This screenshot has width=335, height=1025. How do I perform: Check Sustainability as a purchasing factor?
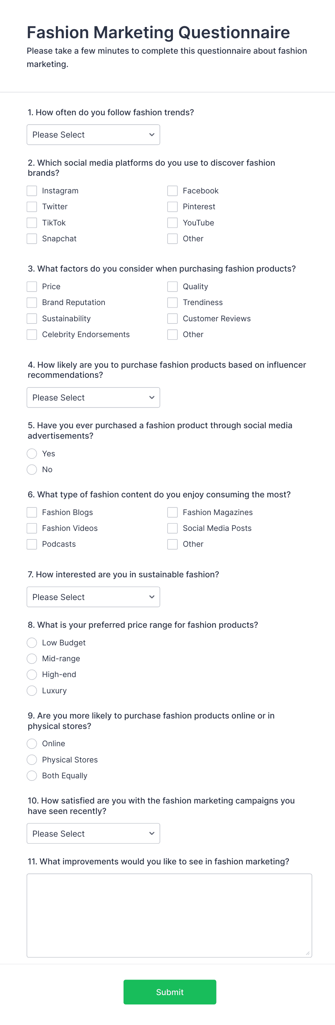coord(31,318)
